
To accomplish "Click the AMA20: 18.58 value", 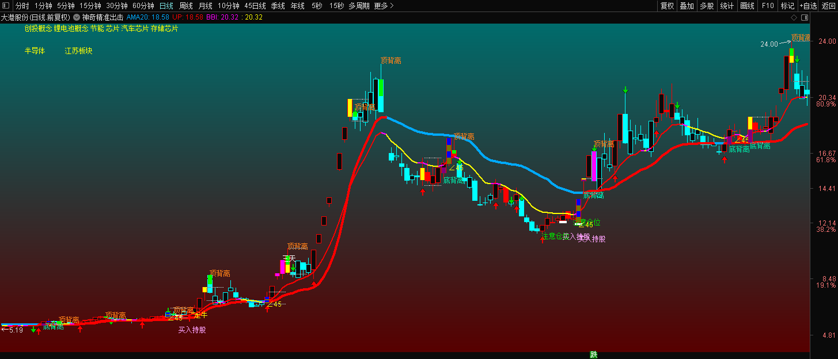I will coord(147,17).
